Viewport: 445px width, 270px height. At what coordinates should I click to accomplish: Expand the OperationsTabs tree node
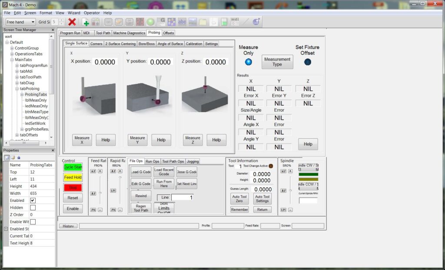pos(12,54)
